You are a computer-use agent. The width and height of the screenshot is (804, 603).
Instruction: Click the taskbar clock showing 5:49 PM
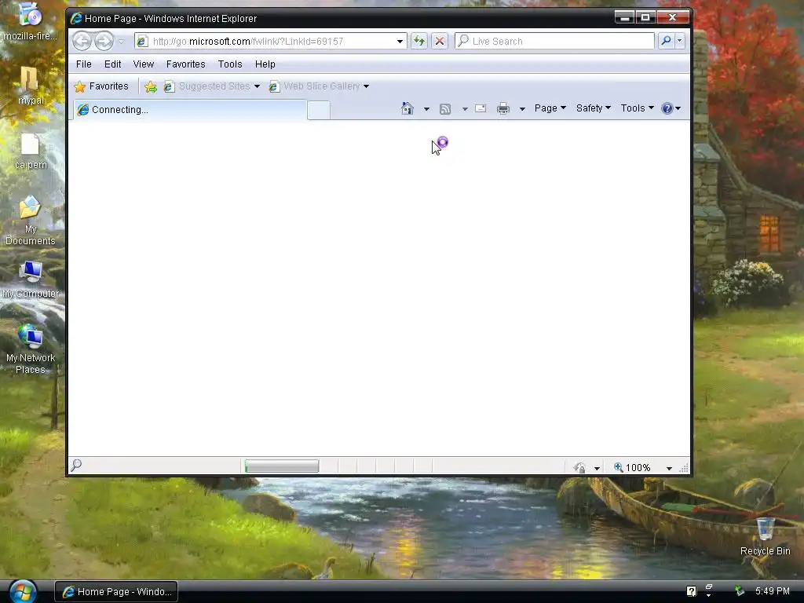773,591
